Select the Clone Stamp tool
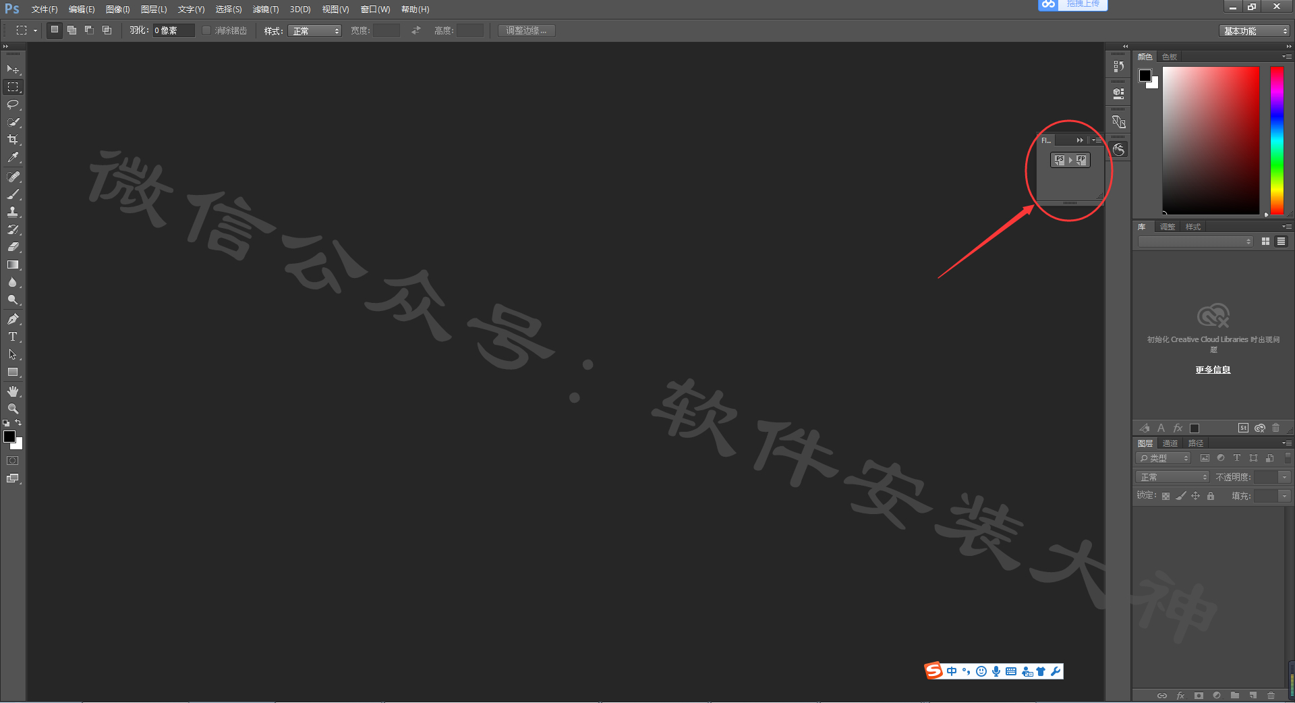The width and height of the screenshot is (1295, 703). [13, 212]
